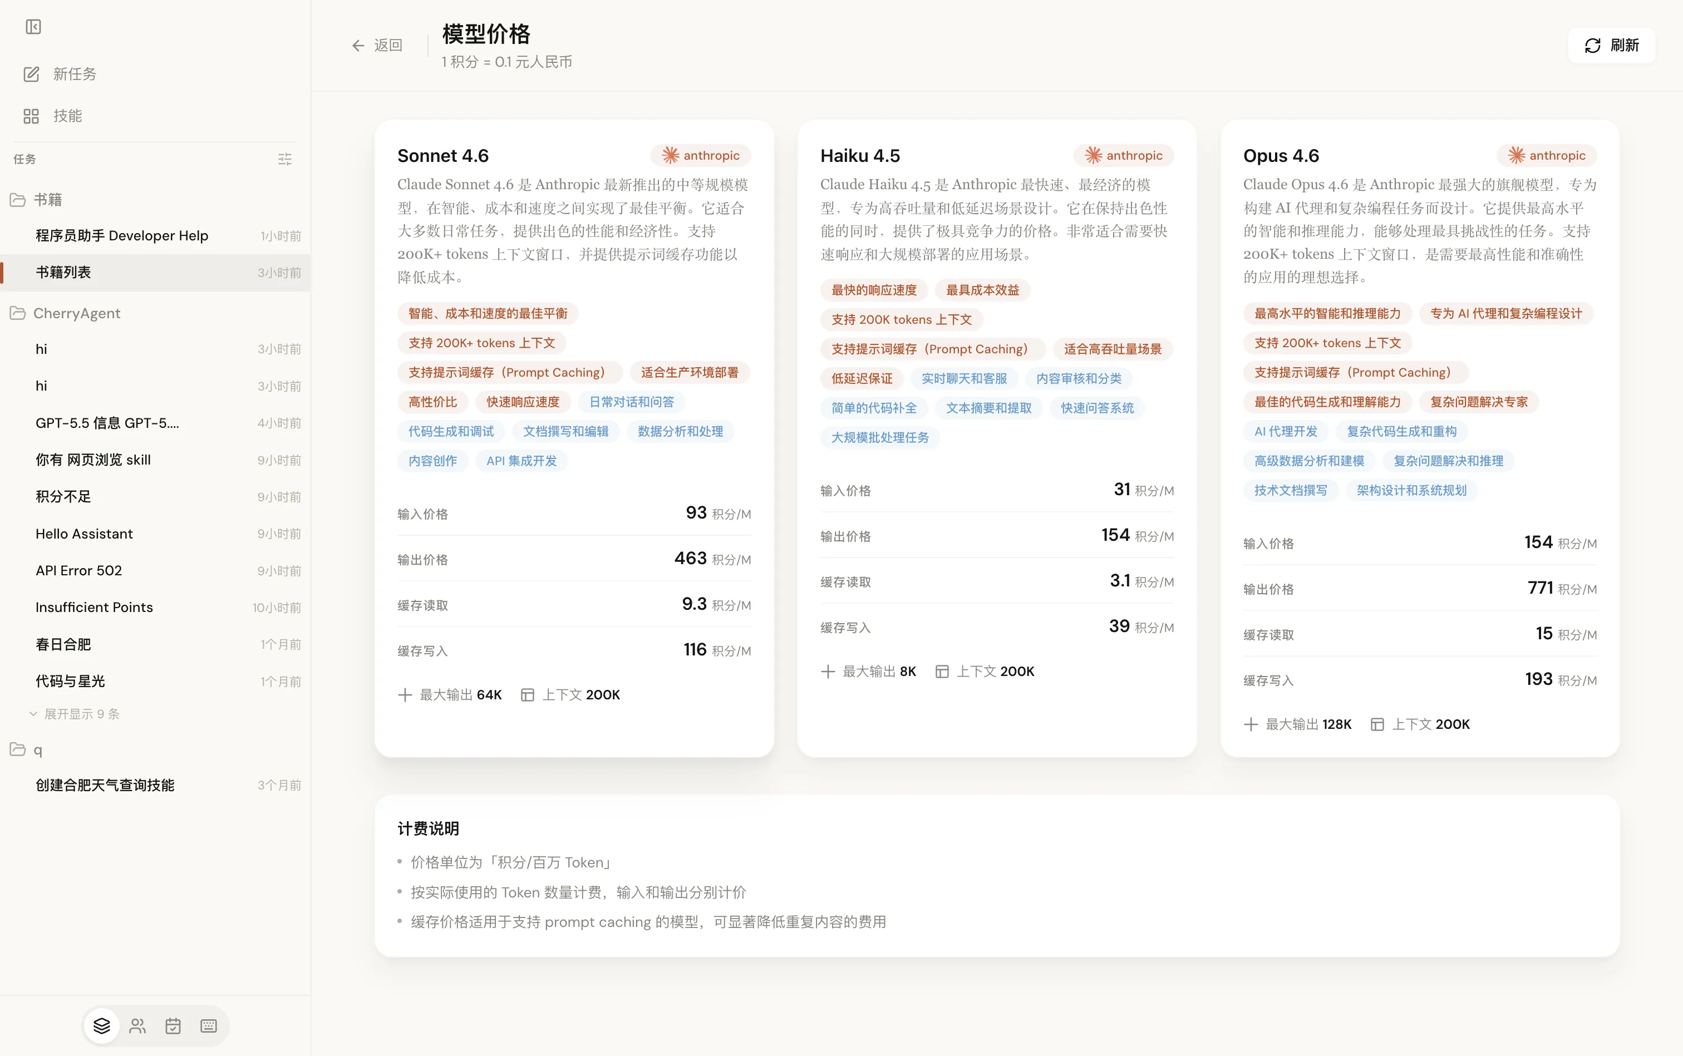Click the refresh arrows icon
The image size is (1683, 1056).
[1592, 46]
